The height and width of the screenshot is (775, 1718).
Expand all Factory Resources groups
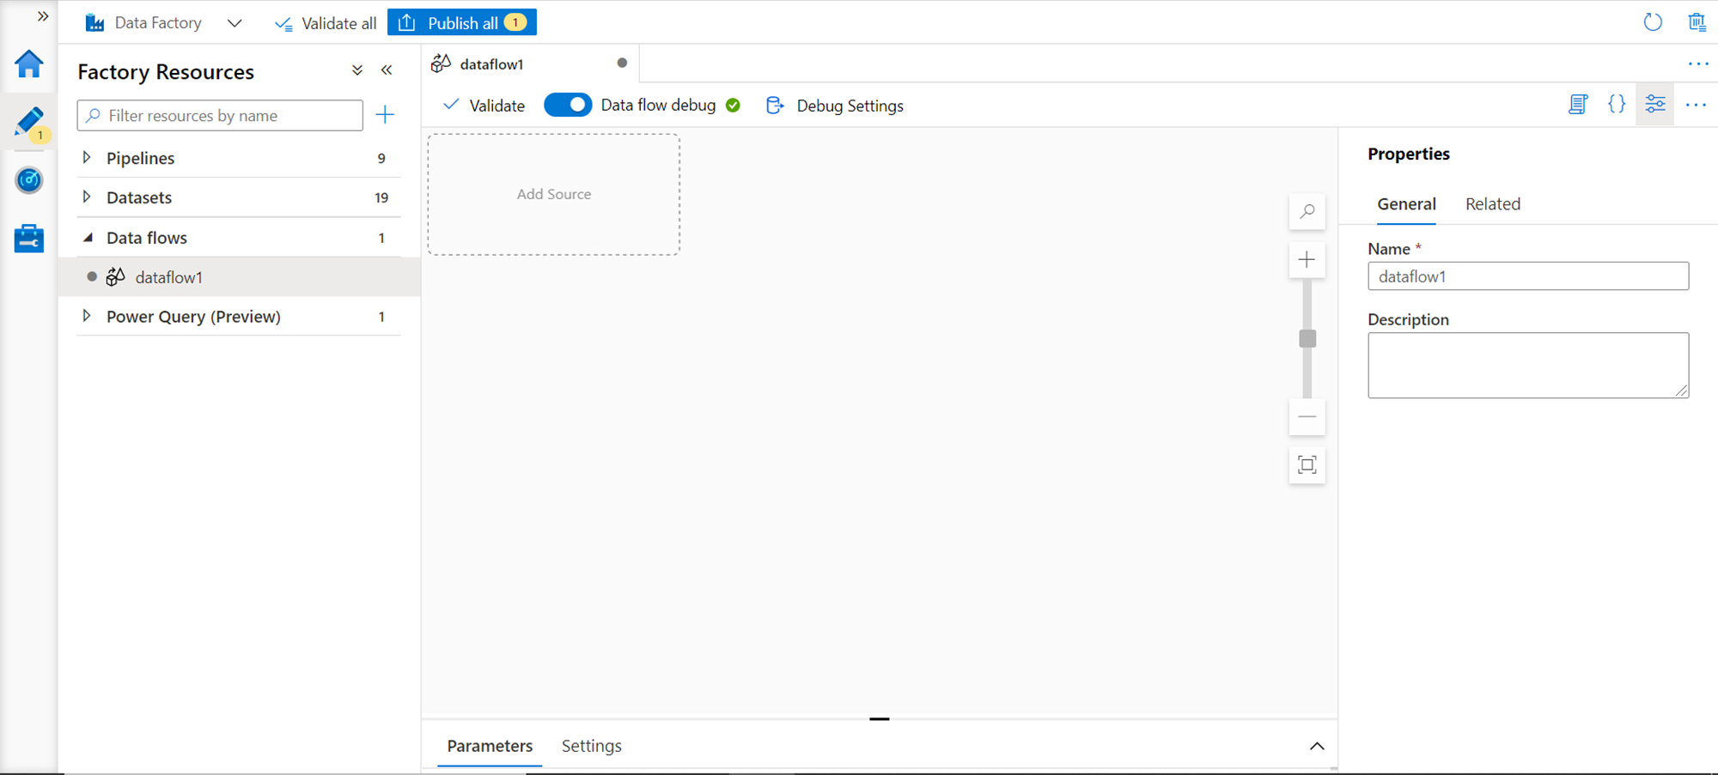coord(357,70)
